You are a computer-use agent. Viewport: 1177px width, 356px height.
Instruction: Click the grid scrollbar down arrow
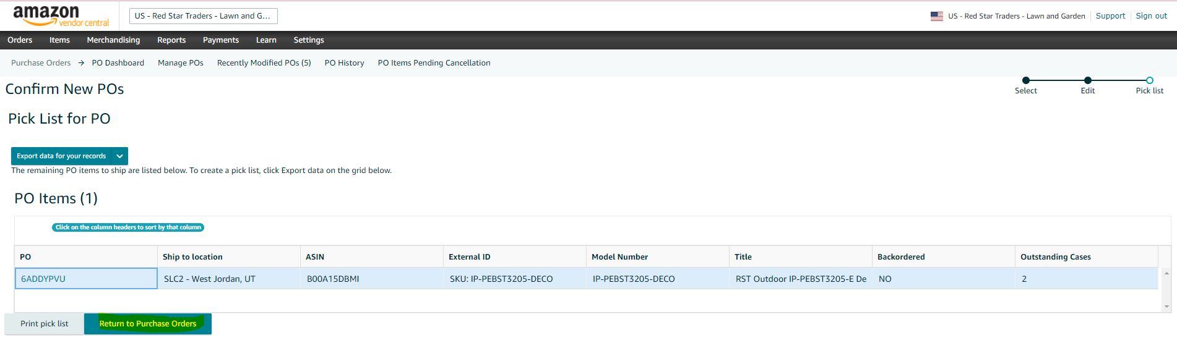click(1166, 306)
